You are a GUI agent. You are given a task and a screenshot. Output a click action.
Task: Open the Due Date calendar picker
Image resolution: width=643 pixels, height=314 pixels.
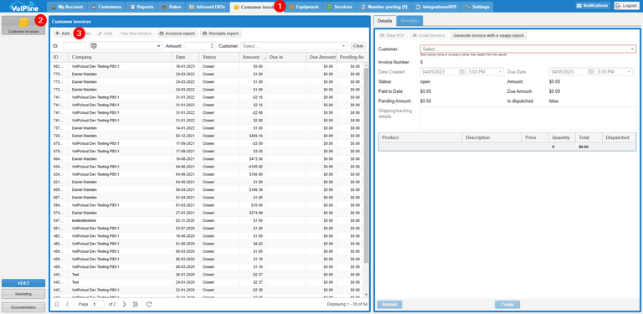point(591,72)
